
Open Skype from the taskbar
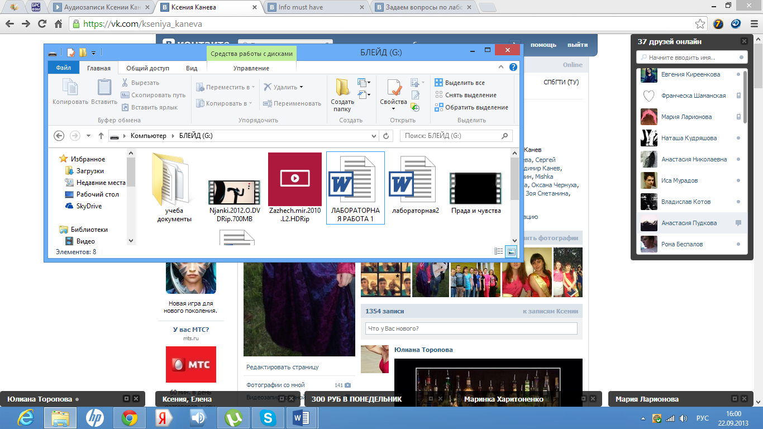click(x=268, y=418)
